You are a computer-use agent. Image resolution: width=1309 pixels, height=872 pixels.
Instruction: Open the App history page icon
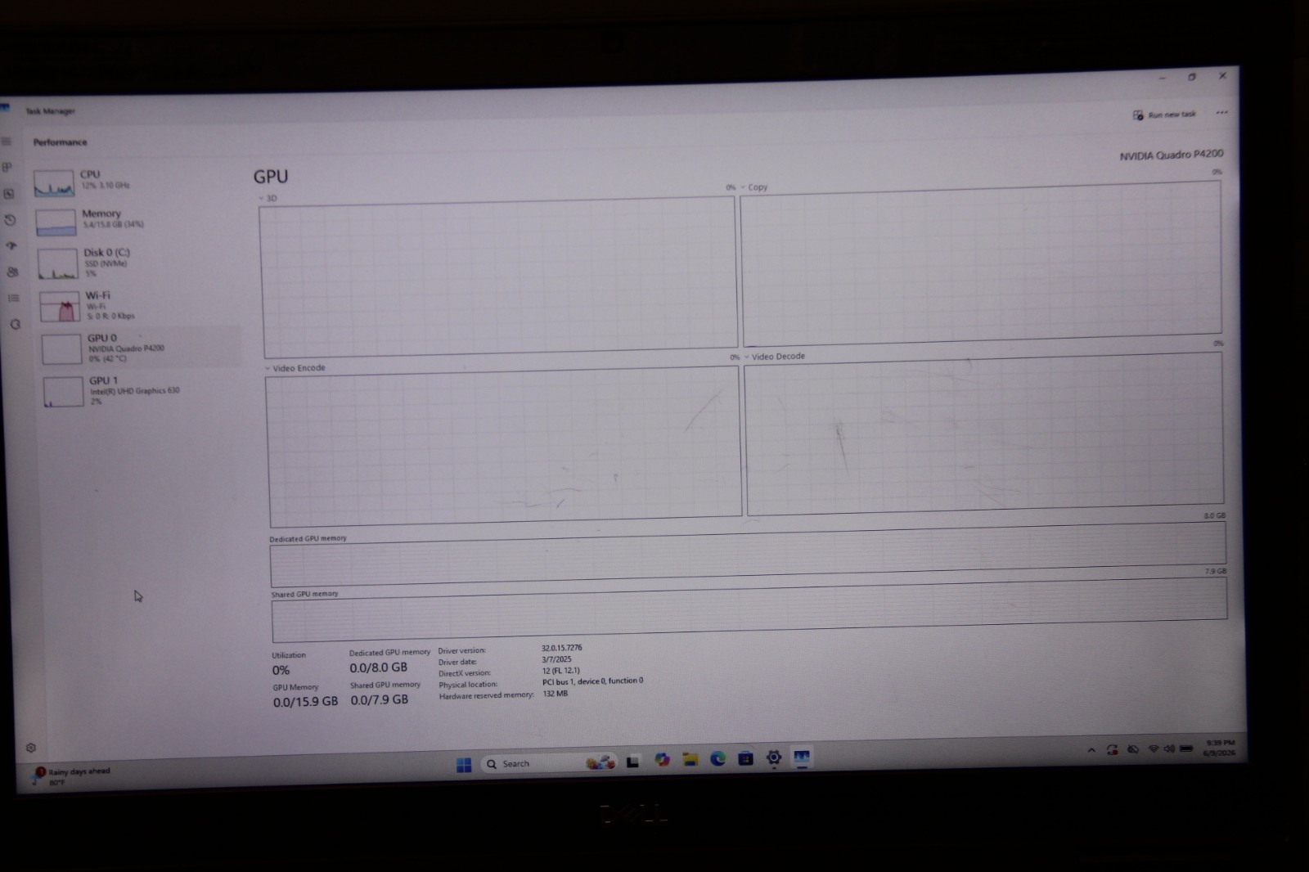point(10,220)
